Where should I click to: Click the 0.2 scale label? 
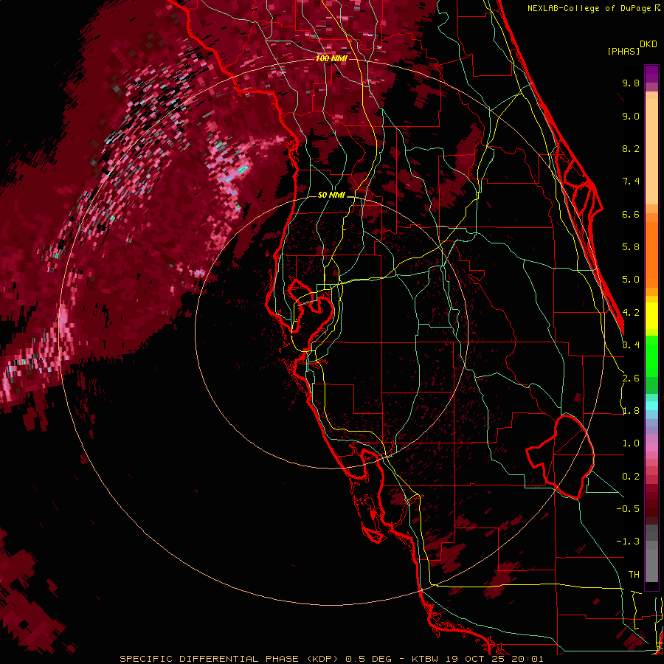631,477
